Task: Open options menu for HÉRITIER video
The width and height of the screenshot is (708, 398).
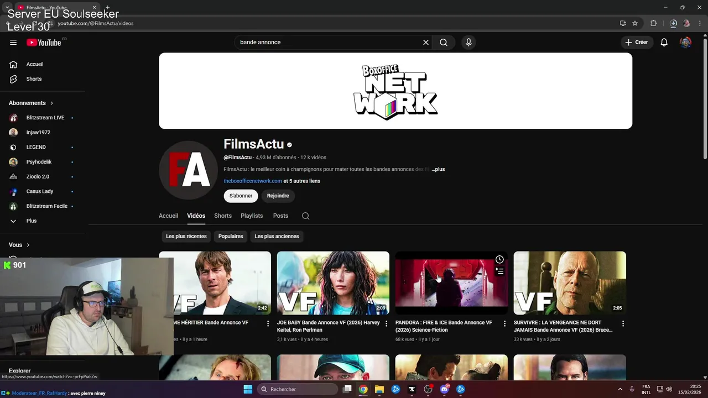Action: point(268,323)
